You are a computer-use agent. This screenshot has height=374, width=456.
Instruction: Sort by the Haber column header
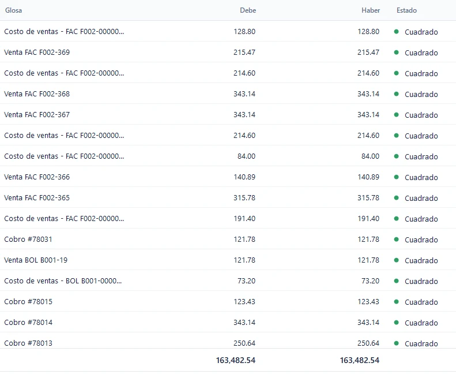[x=371, y=10]
